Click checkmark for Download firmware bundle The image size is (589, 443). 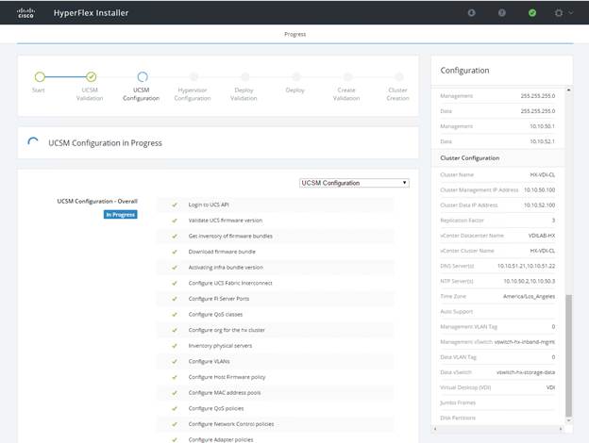pos(175,252)
